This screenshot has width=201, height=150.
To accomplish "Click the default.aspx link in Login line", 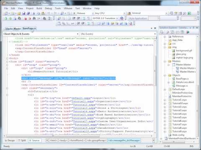I will point(81,98).
